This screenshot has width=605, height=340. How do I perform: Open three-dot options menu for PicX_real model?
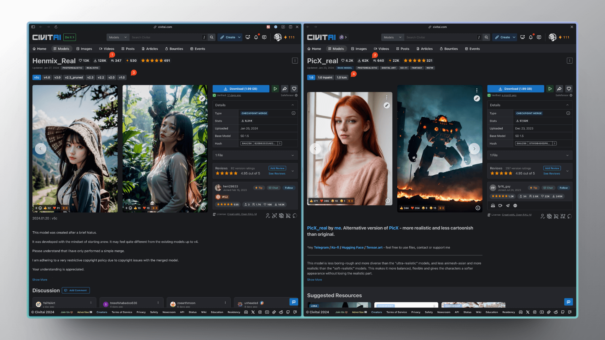click(x=570, y=60)
